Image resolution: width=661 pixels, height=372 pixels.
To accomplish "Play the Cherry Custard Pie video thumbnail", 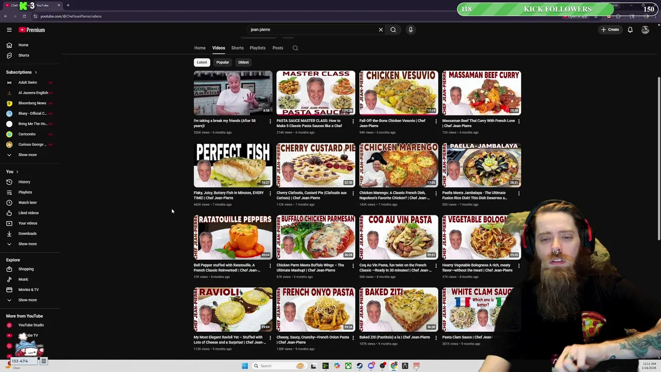I will pyautogui.click(x=316, y=165).
